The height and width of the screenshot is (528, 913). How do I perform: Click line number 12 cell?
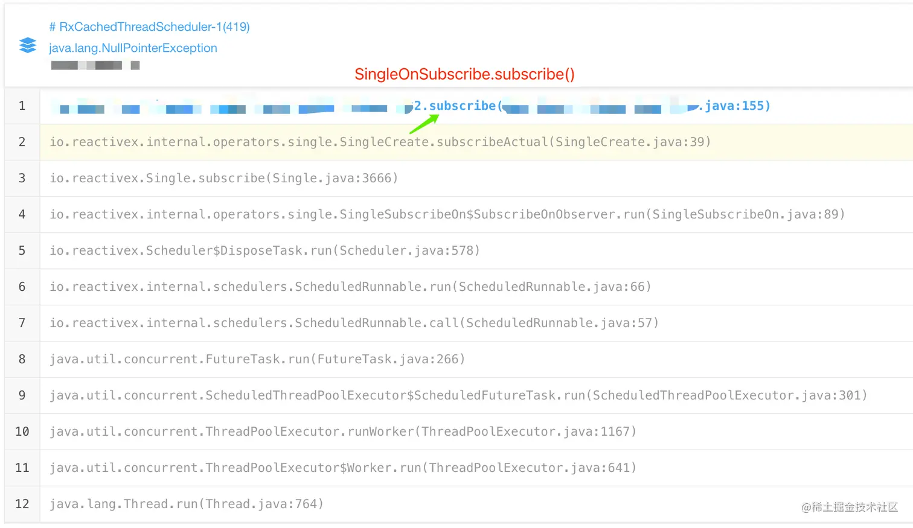22,504
